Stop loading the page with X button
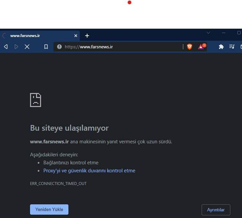 coord(27,47)
